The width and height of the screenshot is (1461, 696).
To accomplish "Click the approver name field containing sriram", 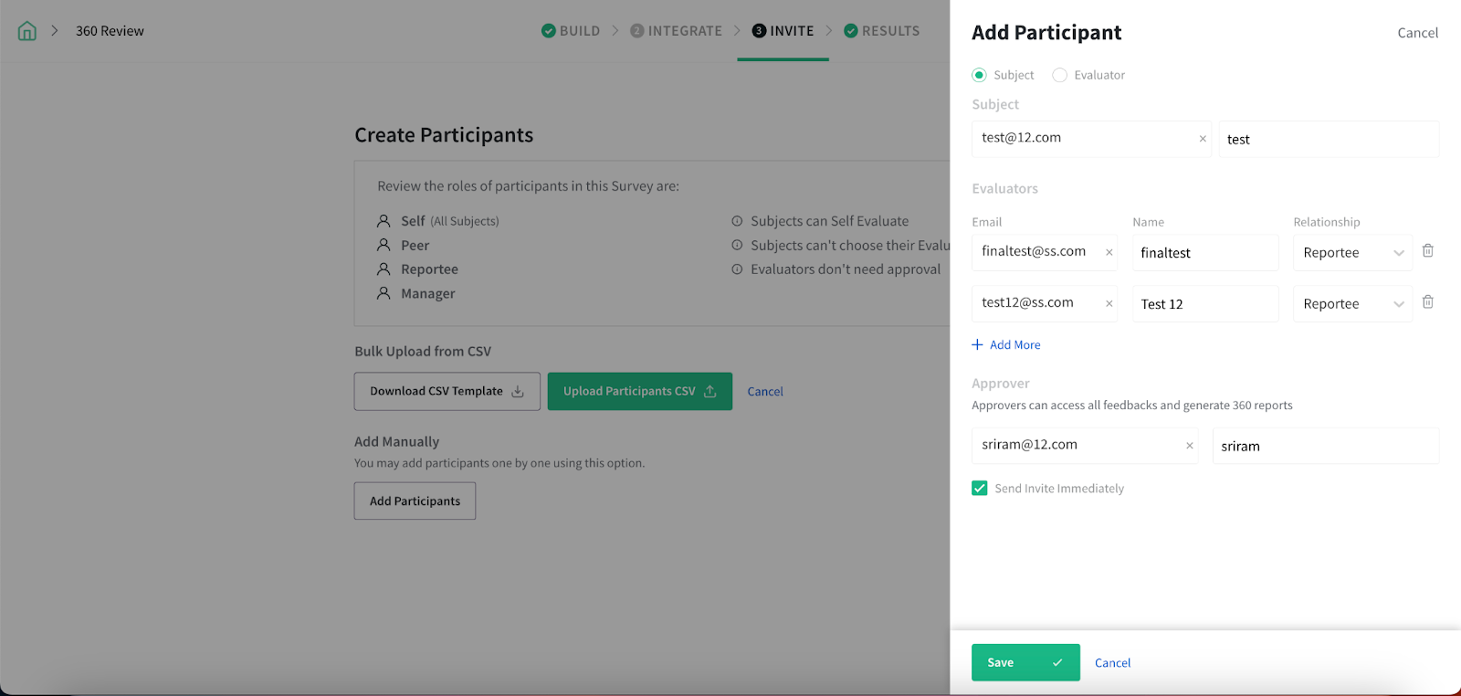I will click(x=1325, y=446).
